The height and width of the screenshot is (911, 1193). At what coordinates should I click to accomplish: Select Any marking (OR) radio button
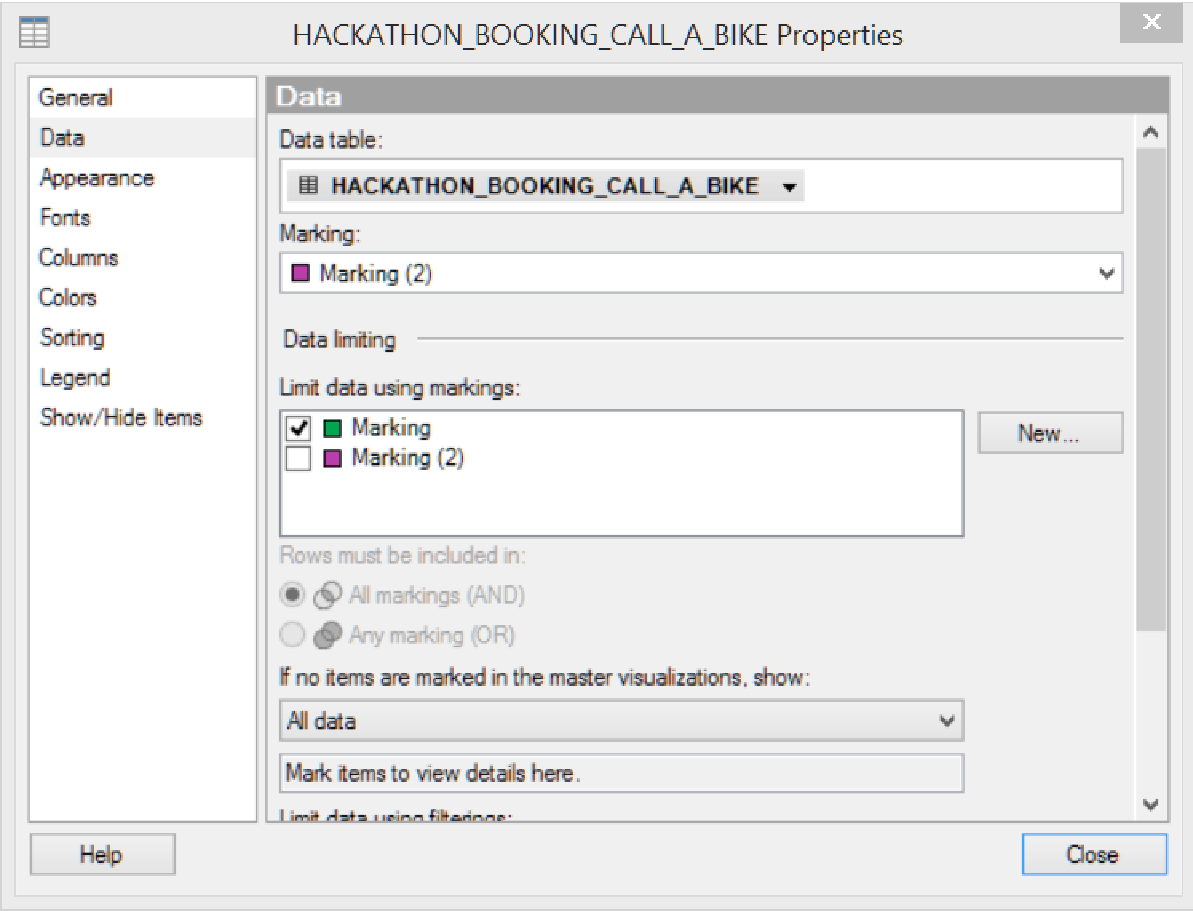click(x=292, y=635)
